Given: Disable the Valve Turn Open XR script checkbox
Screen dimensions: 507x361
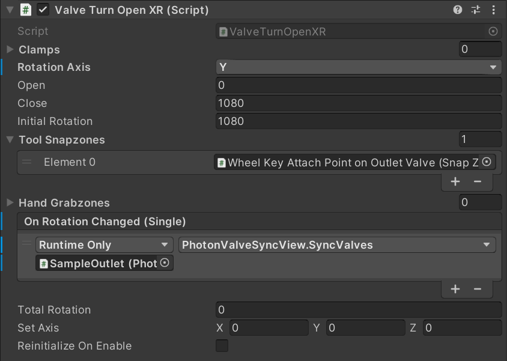Looking at the screenshot, I should [43, 10].
